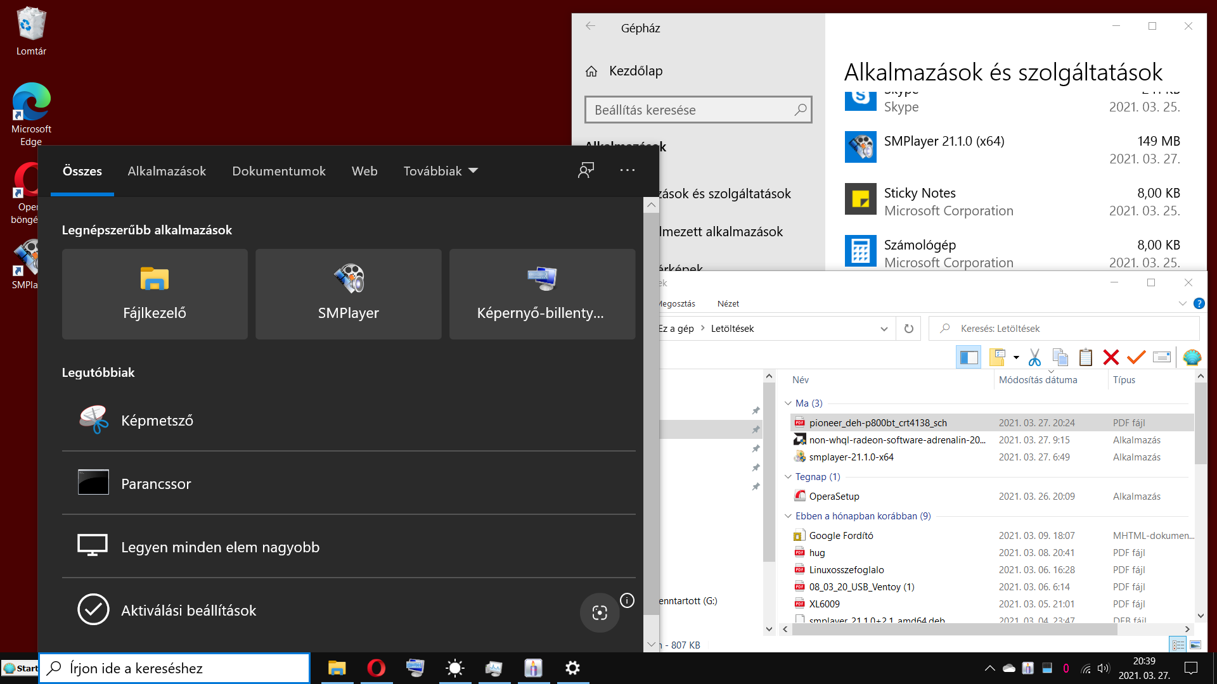The image size is (1217, 684).
Task: Open the Továbbiak dropdown
Action: [441, 171]
